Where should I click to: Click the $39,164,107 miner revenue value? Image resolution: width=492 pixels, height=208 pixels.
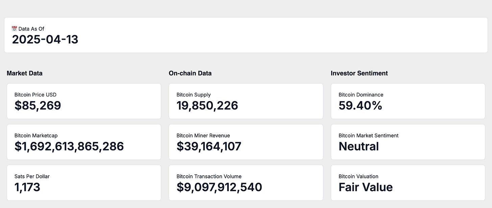pos(209,146)
